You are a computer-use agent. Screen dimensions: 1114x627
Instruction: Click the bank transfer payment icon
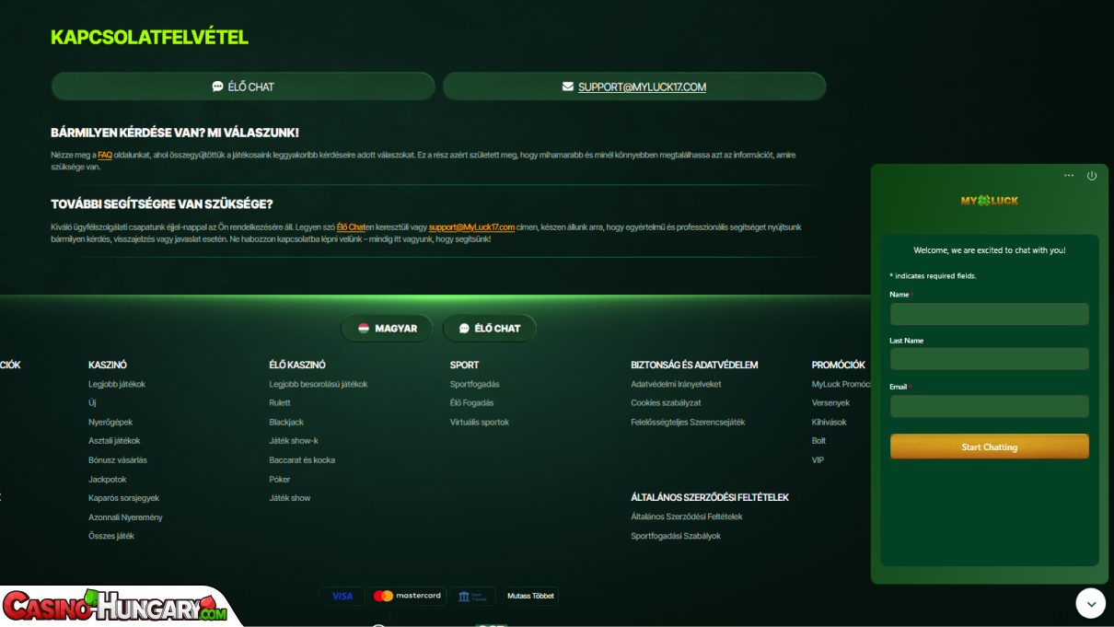point(473,596)
